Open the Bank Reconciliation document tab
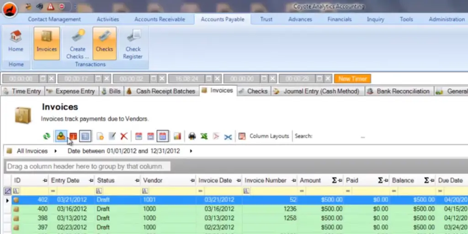The image size is (468, 234). [x=399, y=91]
